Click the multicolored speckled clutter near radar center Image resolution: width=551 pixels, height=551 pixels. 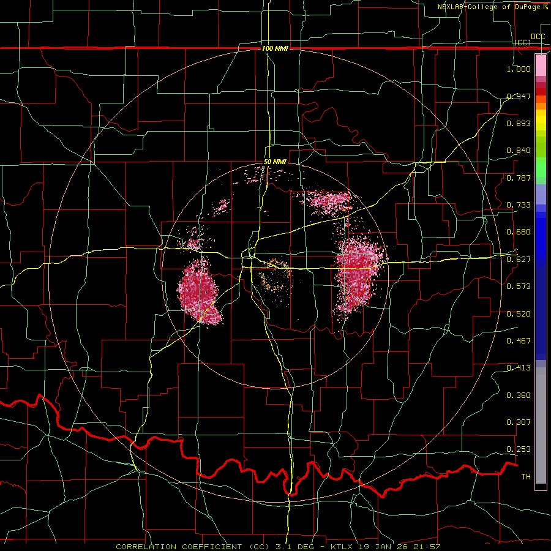(276, 276)
